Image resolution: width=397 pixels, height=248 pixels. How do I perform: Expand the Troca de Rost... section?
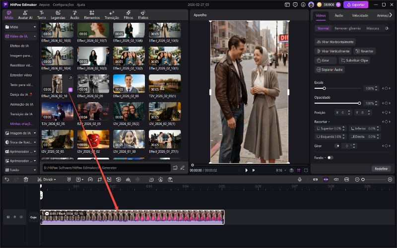[35, 142]
